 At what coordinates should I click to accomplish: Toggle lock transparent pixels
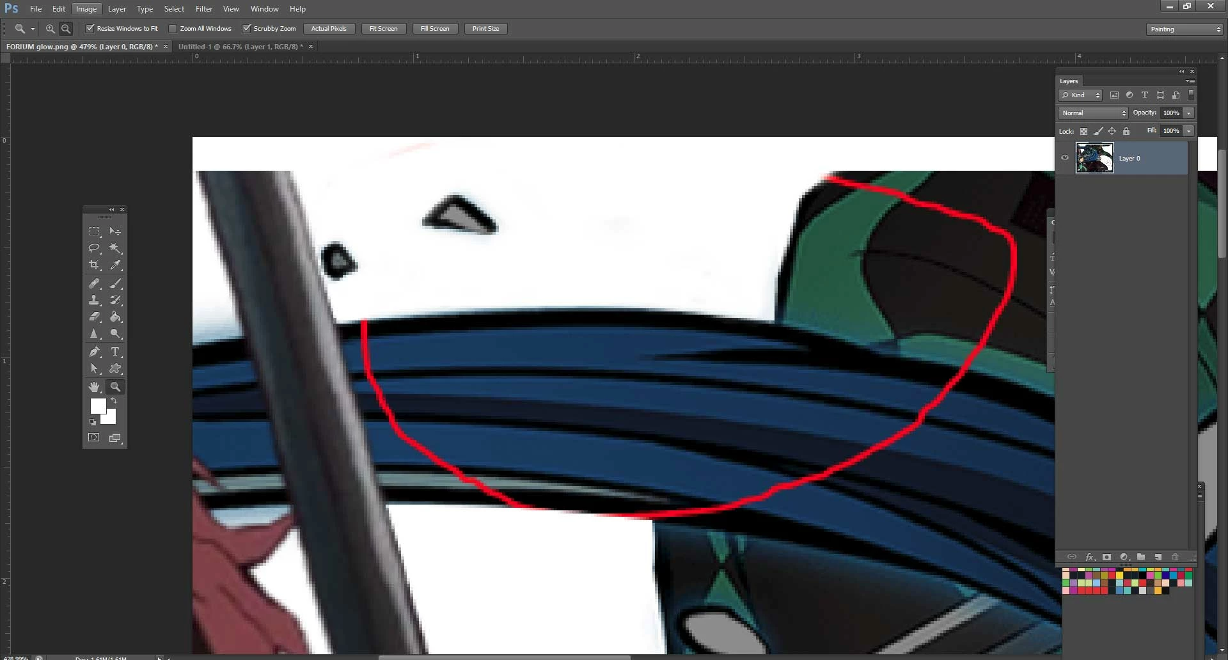(1083, 131)
